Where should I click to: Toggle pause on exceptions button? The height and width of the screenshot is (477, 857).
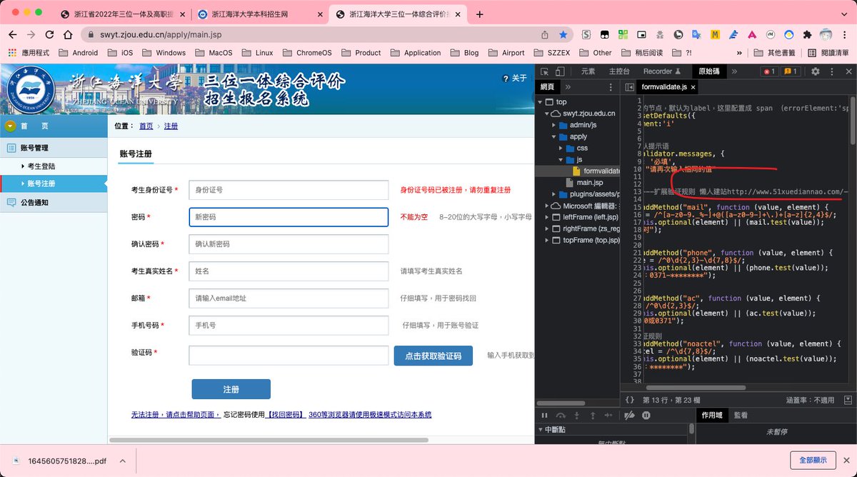pos(646,415)
